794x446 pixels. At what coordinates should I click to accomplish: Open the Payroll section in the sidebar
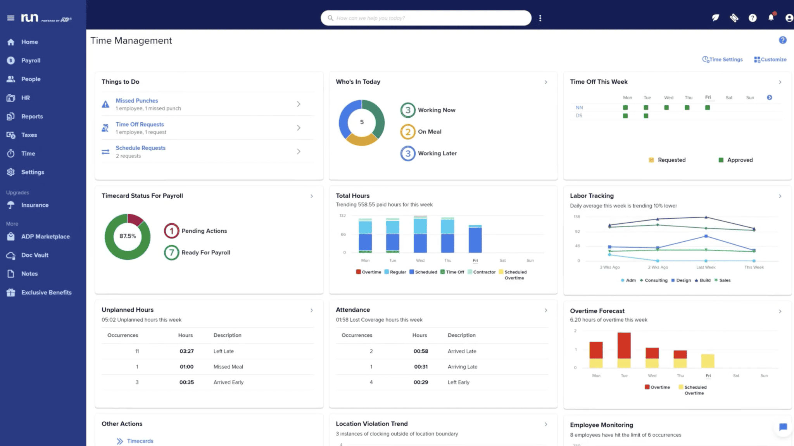(31, 60)
